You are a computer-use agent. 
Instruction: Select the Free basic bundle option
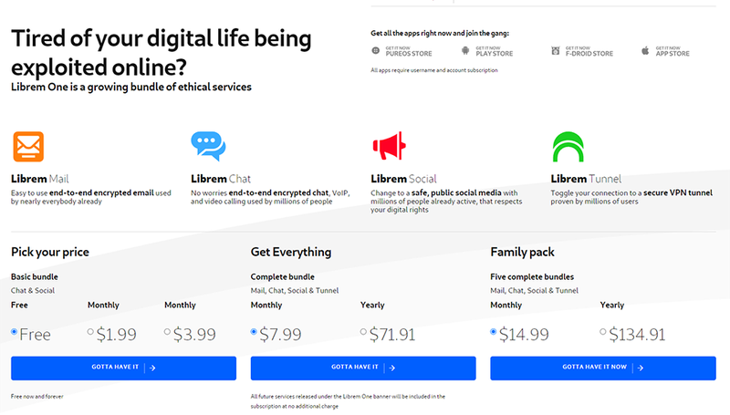pyautogui.click(x=15, y=332)
